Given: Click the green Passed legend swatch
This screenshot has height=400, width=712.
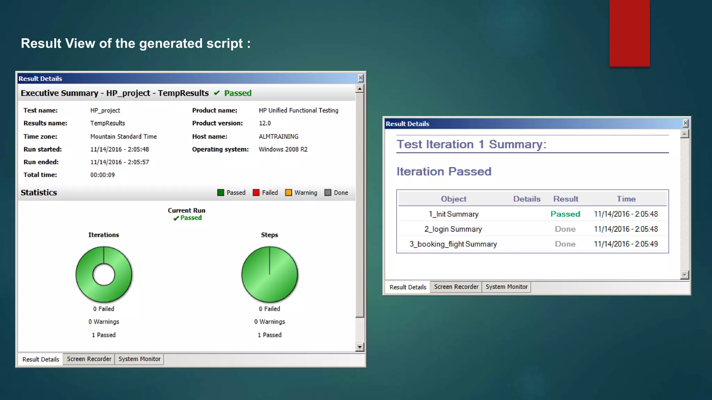Looking at the screenshot, I should tap(221, 193).
